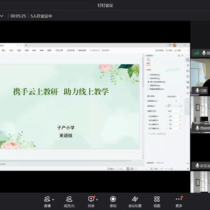The image size is (210, 210).
Task: Increase the 向上偏移 top offset value
Action: coord(180,124)
